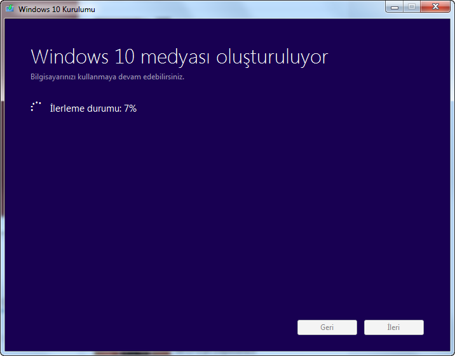Click the "Windows 10 Kurulumu" window title text
This screenshot has height=356, width=455.
pyautogui.click(x=57, y=10)
